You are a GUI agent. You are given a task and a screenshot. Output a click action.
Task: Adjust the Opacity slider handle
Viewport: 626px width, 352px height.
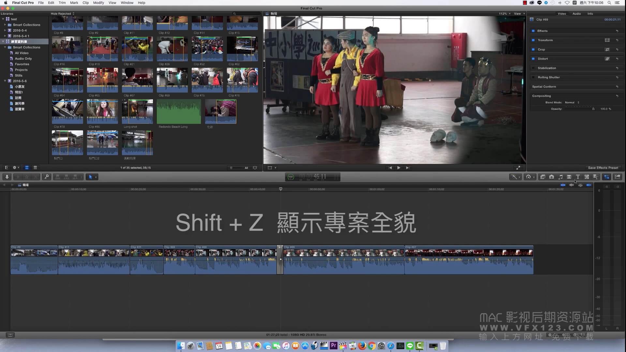(x=593, y=109)
